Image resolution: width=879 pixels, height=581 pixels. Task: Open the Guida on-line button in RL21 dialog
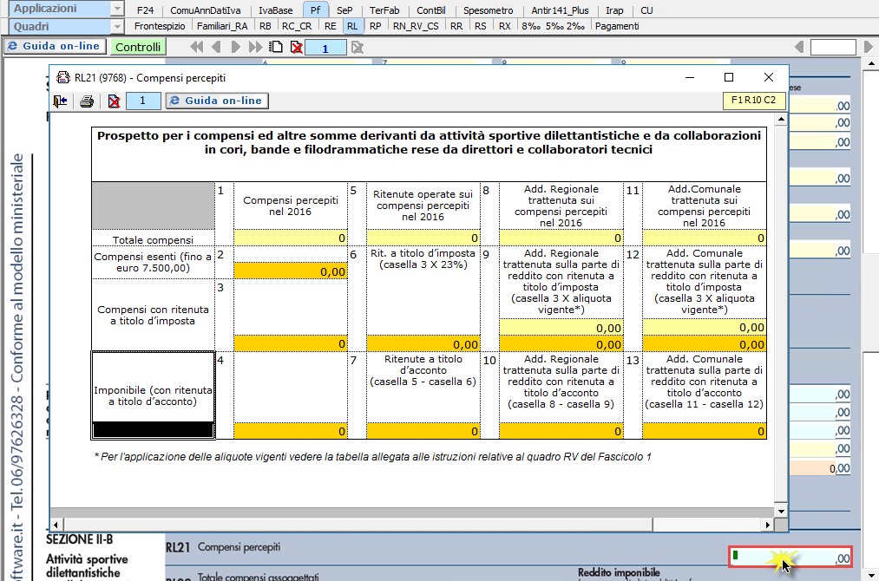(217, 101)
